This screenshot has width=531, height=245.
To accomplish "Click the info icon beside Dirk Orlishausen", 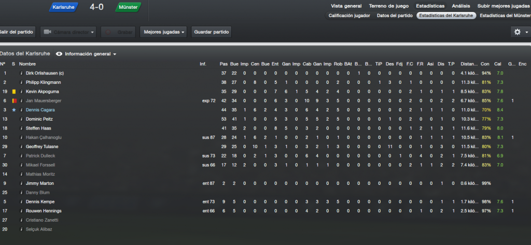I will 21,73.
